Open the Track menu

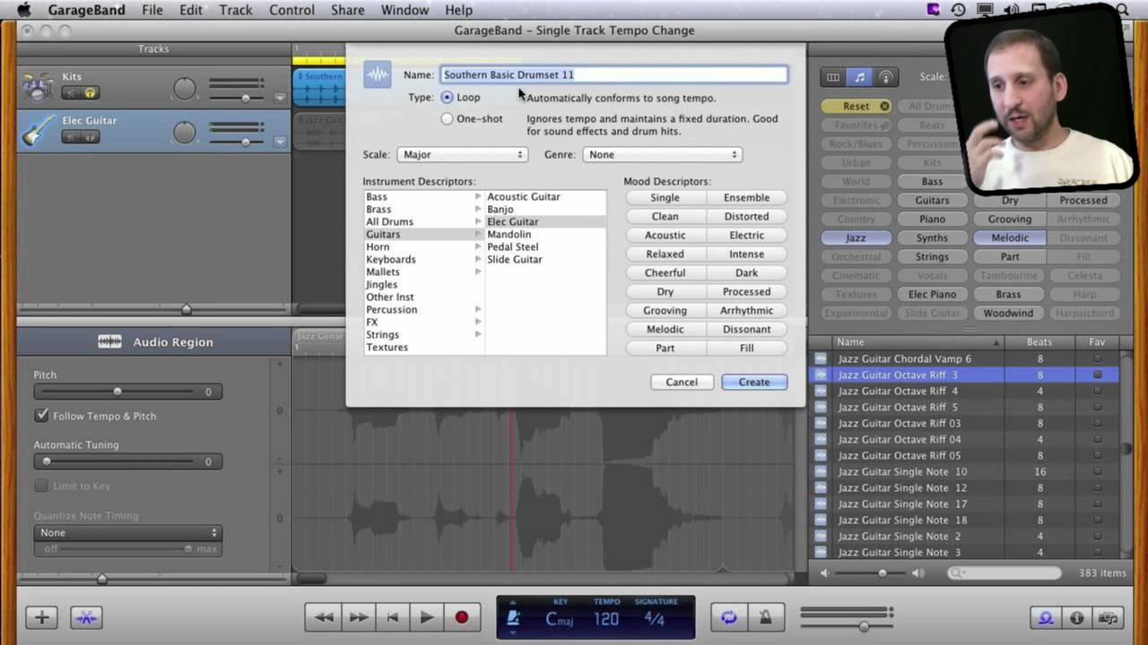[x=236, y=10]
